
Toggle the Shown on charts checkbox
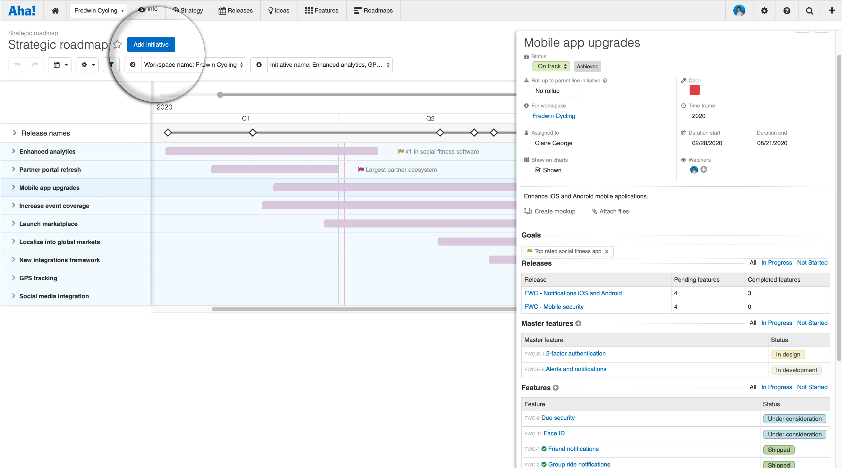537,170
